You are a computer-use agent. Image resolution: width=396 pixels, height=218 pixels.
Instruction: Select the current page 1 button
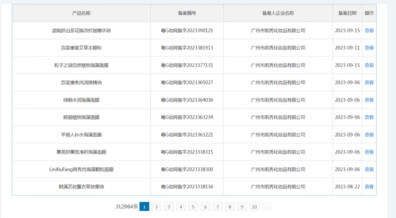click(144, 206)
